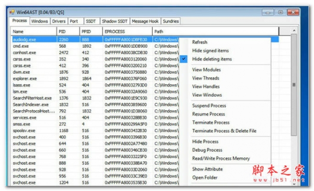The image size is (314, 191).
Task: Select the lsass.exe process
Action: 95,85
